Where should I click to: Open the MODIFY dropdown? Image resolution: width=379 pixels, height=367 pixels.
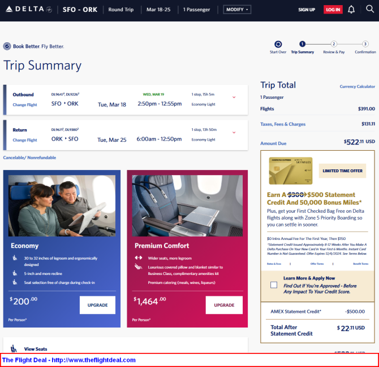tap(237, 10)
